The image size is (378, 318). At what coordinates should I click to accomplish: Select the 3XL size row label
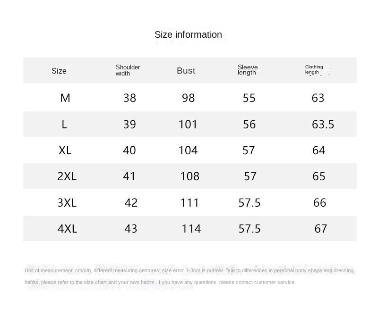[x=67, y=202]
